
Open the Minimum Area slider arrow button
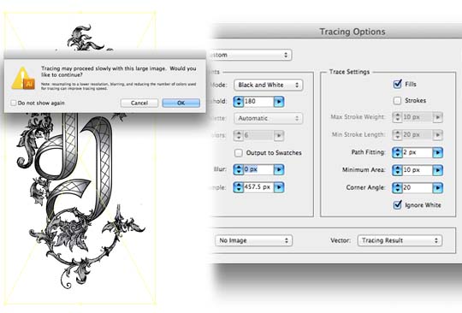pyautogui.click(x=437, y=170)
